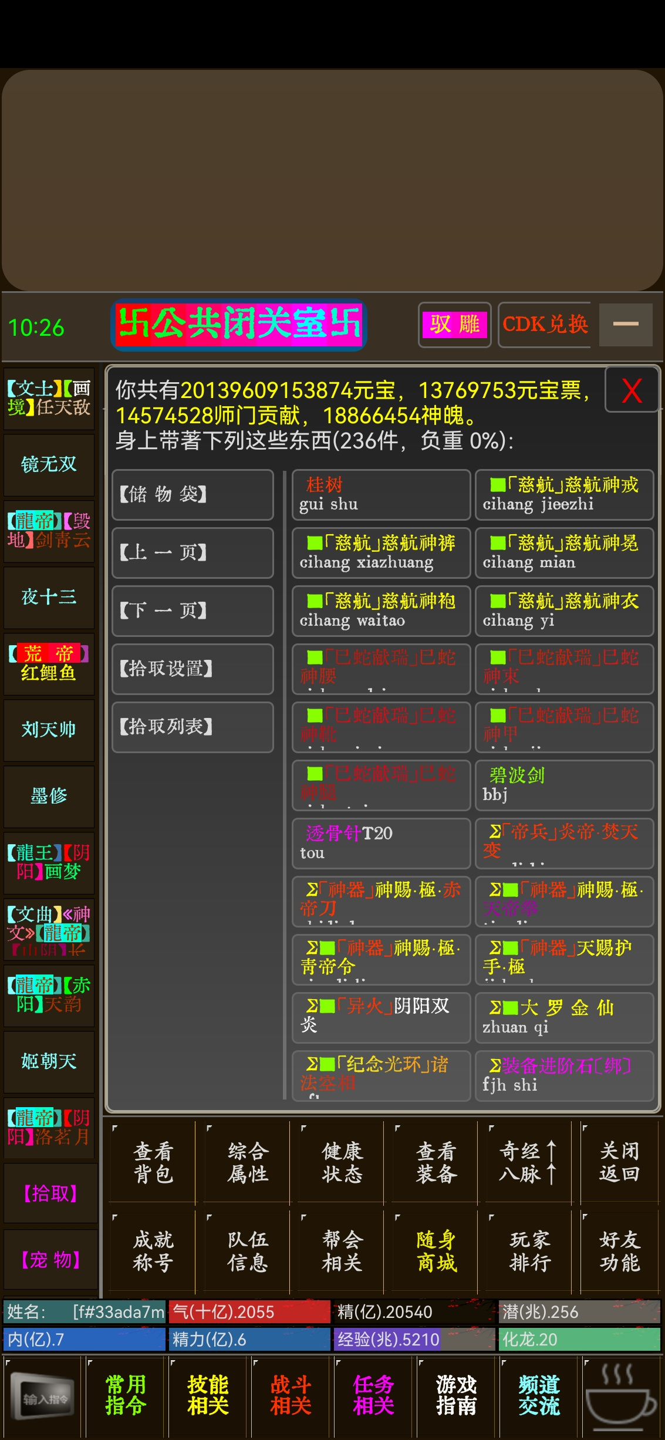Select the 桂树 gui shu item
Viewport: 665px width, 1440px height.
click(382, 494)
